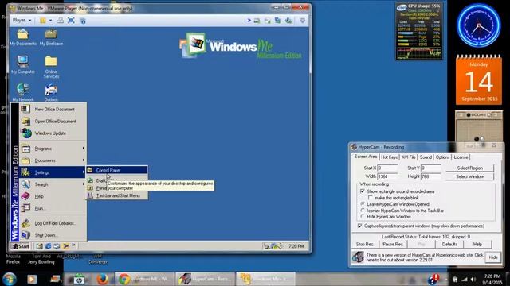
Task: Click Send Ctrl+Alt+Del icon in VMware toolbar
Action: 61,21
